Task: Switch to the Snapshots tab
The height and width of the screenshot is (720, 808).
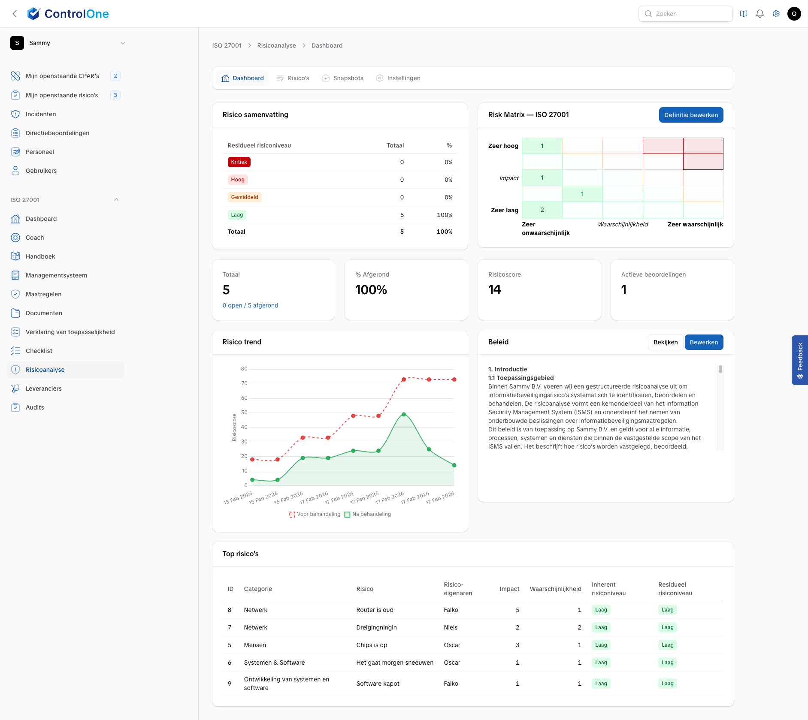Action: pyautogui.click(x=348, y=78)
